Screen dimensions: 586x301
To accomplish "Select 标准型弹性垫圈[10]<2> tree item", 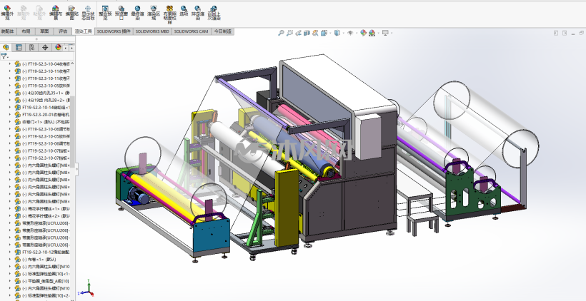I will (x=46, y=295).
